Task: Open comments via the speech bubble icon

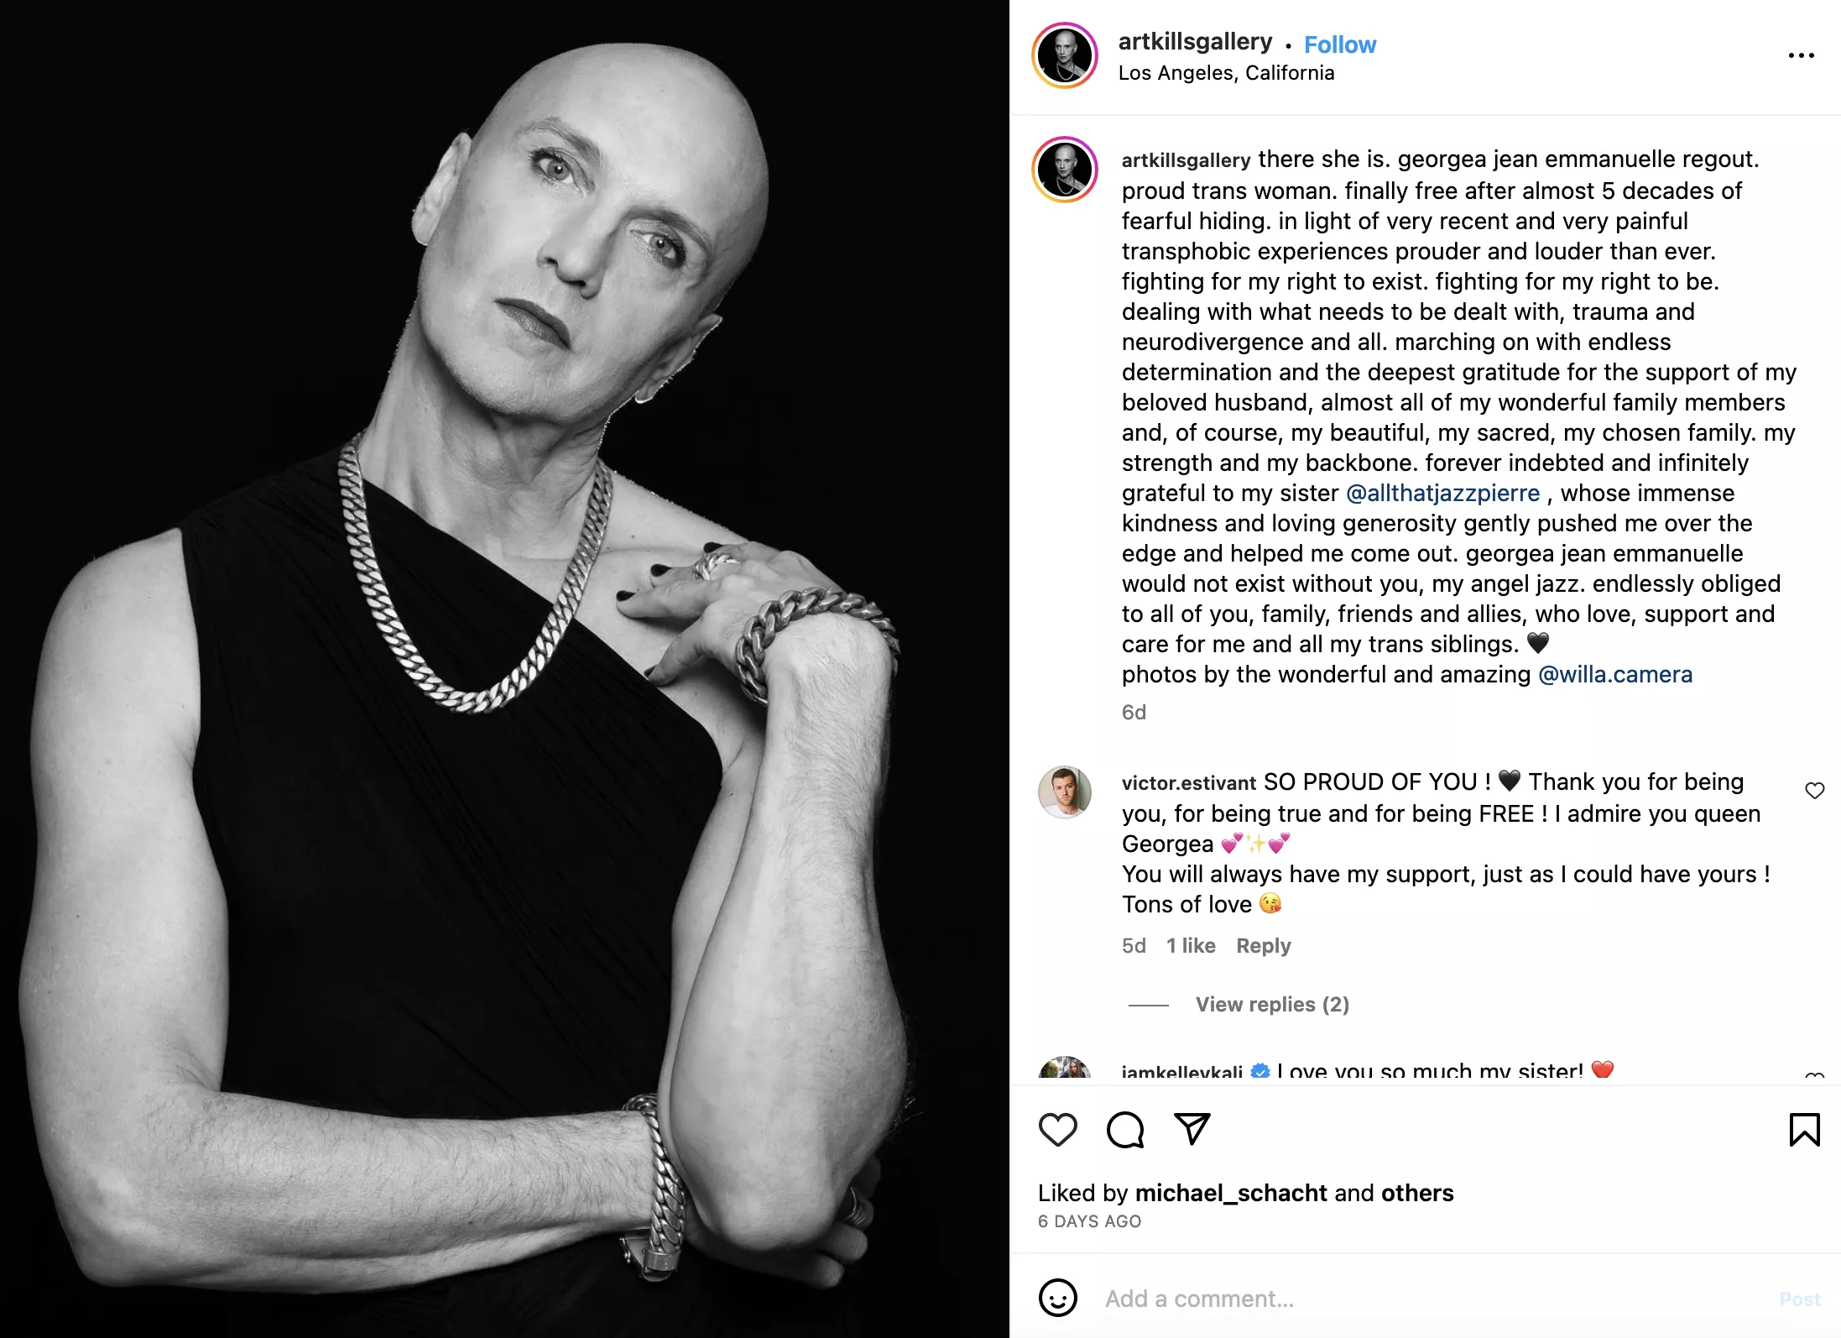Action: pos(1125,1129)
